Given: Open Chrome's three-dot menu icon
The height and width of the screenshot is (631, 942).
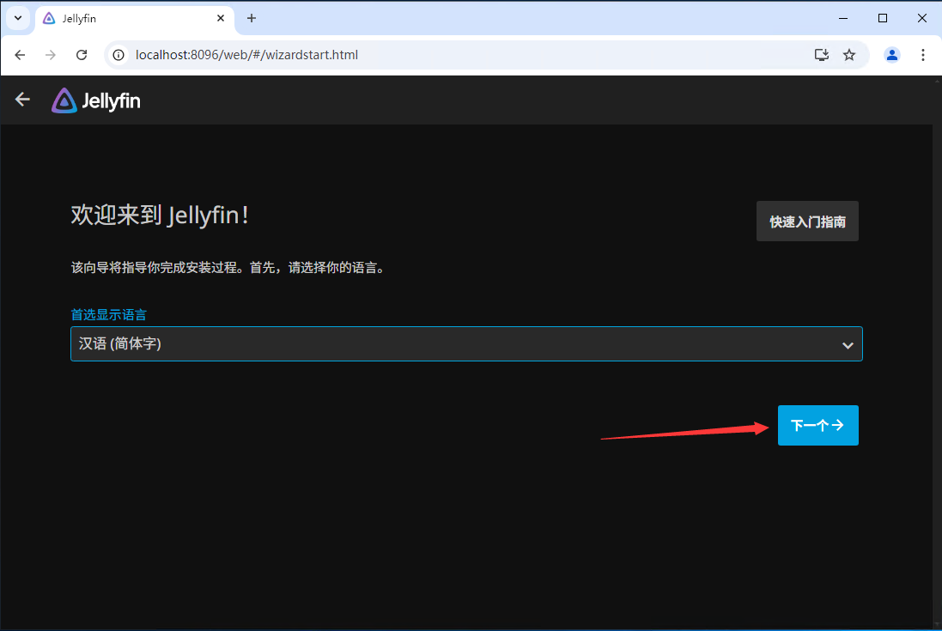Looking at the screenshot, I should (x=923, y=54).
